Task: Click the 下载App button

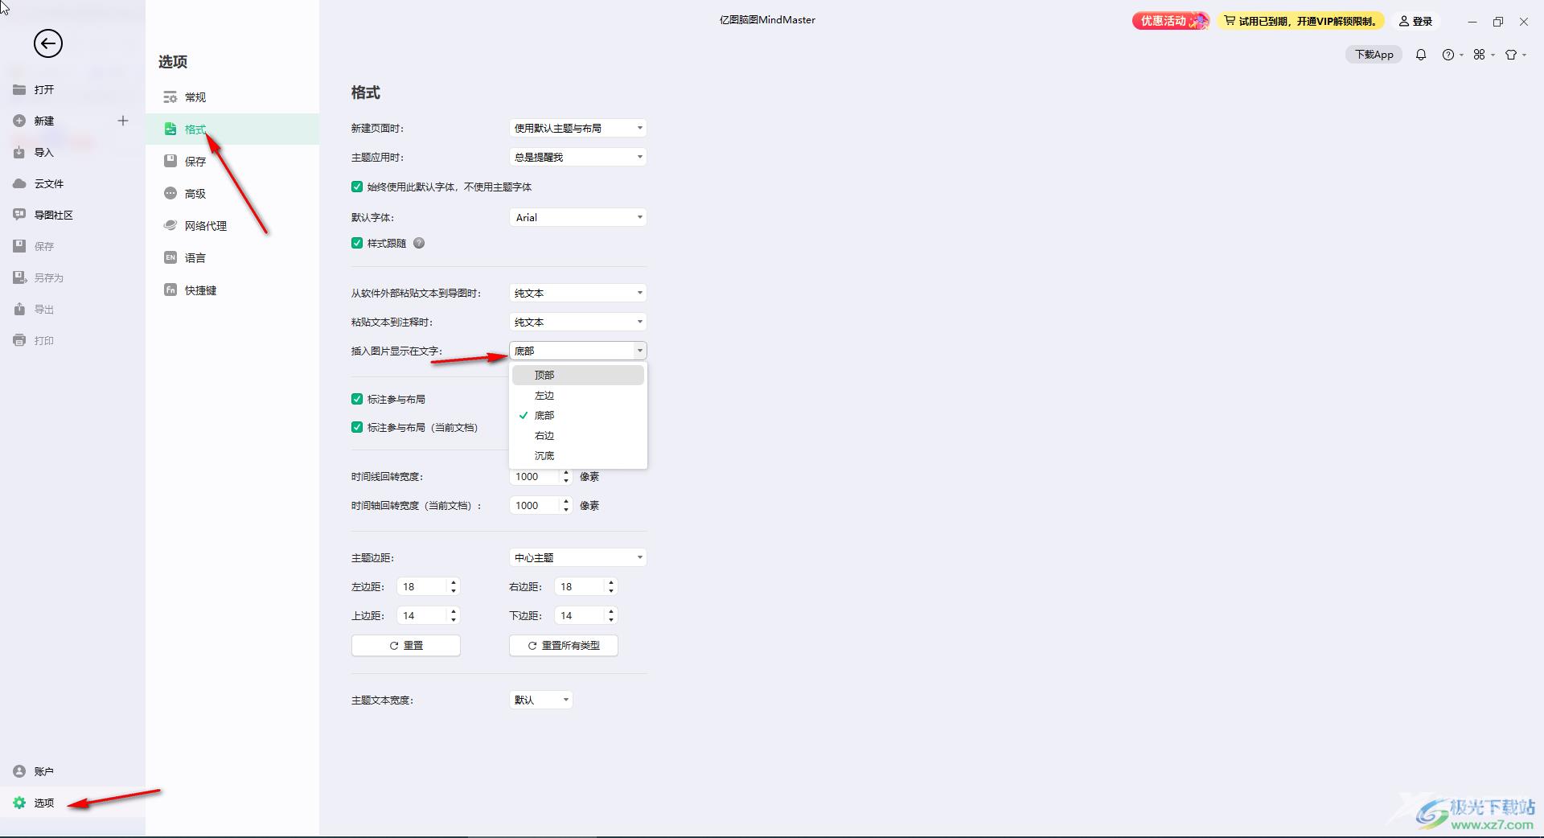Action: click(1374, 55)
